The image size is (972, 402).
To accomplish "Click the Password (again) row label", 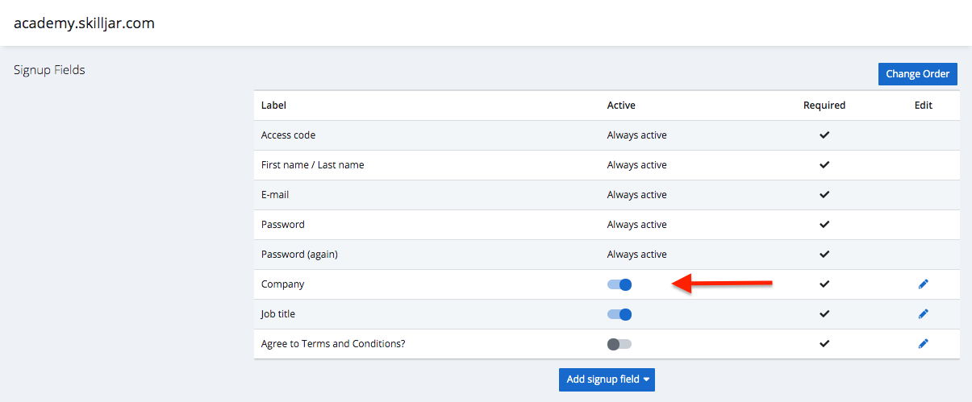I will click(x=299, y=255).
